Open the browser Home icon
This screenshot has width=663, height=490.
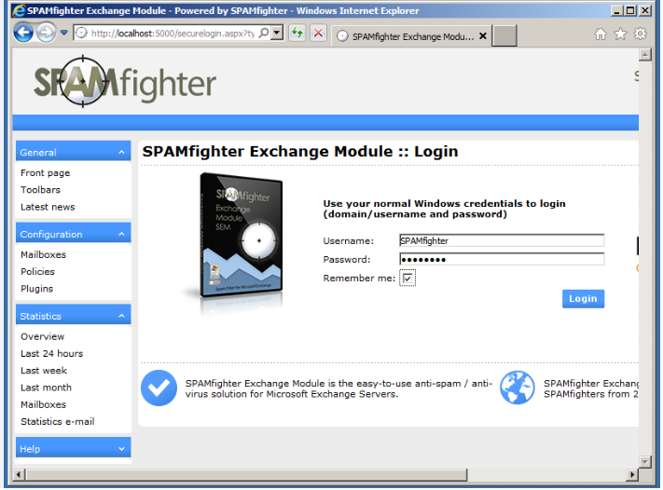tap(601, 34)
